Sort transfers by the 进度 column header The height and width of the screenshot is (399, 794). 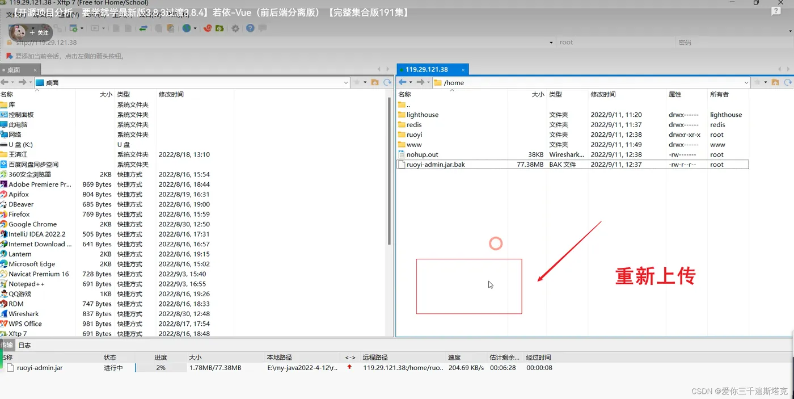161,358
